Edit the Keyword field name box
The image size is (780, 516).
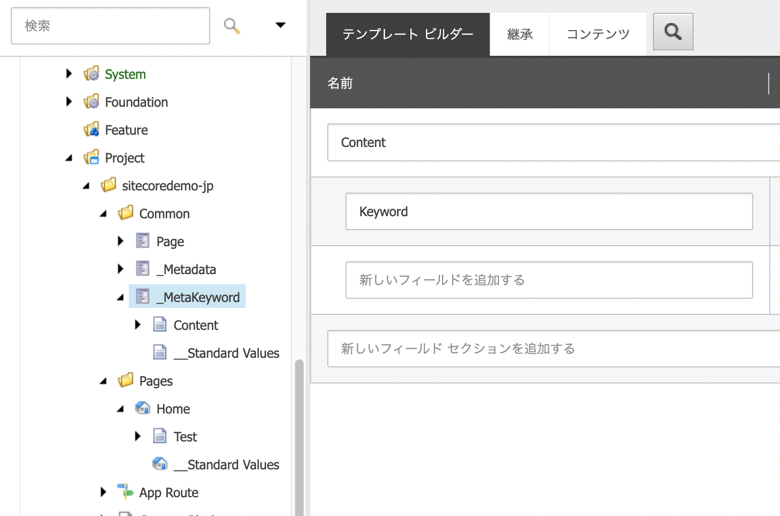coord(549,211)
